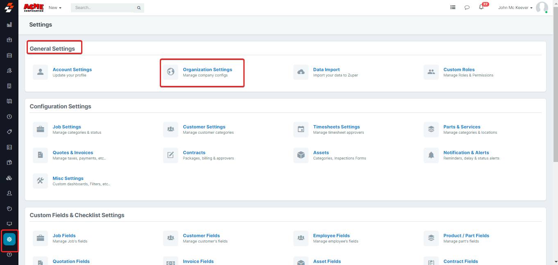558x265 pixels.
Task: Open the John Mc Keever user dropdown
Action: pyautogui.click(x=515, y=8)
